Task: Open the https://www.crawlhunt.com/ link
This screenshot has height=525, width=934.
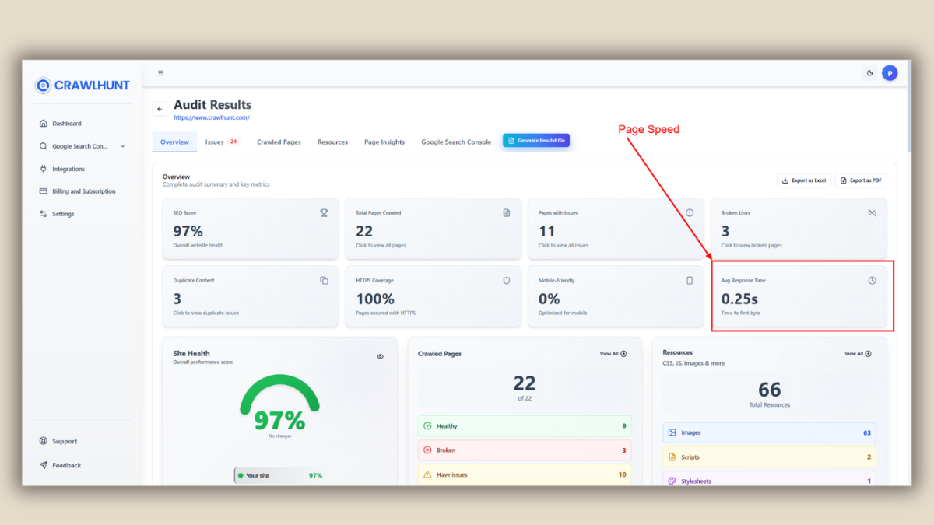Action: coord(212,118)
